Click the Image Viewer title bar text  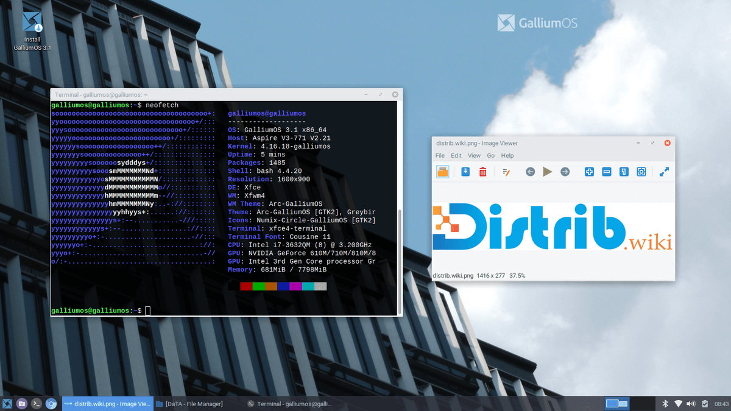pos(477,143)
